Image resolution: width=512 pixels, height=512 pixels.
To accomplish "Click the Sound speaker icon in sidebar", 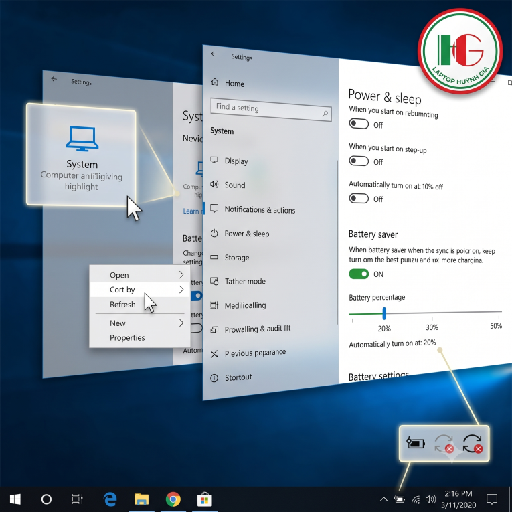I will (x=214, y=184).
